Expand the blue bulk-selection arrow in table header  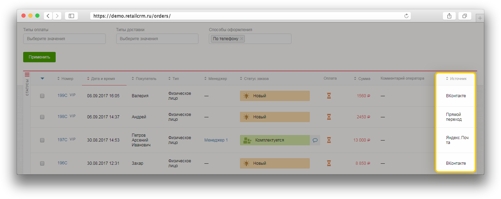tap(43, 79)
